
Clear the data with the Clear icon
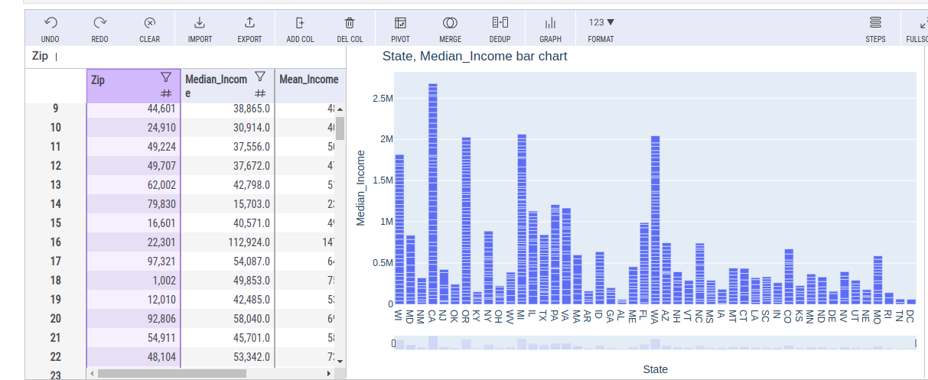click(x=150, y=23)
